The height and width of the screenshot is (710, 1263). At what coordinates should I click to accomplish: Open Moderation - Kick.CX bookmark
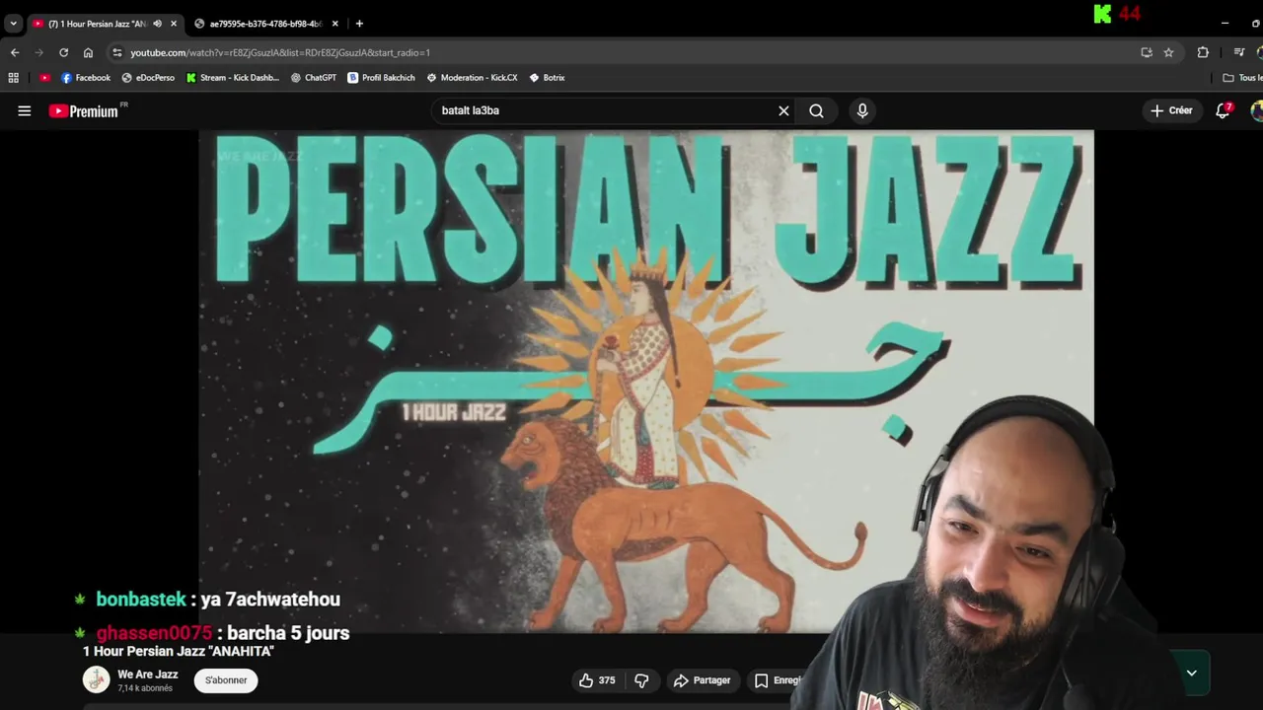pos(472,78)
